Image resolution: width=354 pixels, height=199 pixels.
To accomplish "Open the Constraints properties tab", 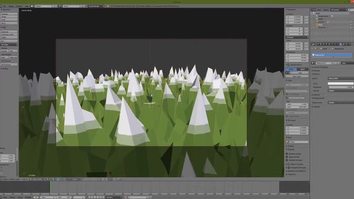I will click(332, 44).
